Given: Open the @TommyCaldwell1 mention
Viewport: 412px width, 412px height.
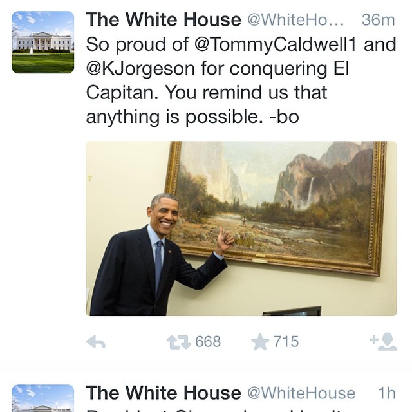Looking at the screenshot, I should [275, 44].
